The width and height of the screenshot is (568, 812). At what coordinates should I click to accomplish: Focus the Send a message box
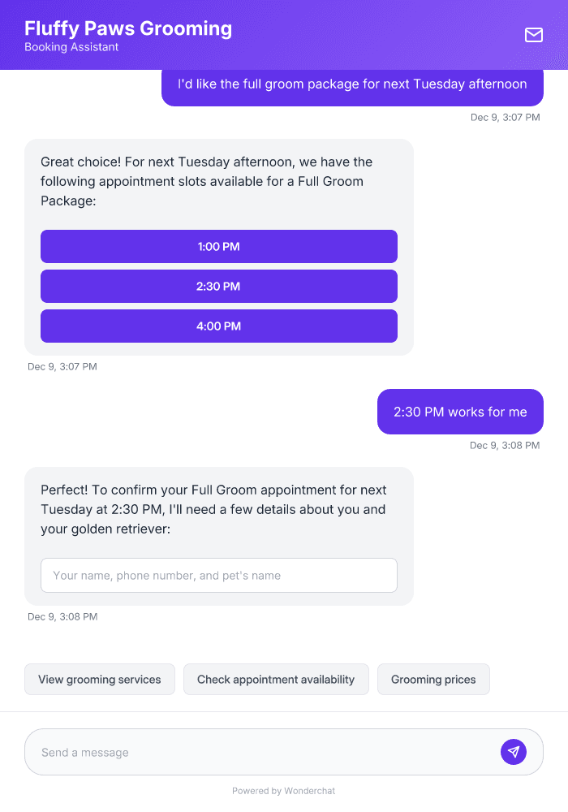[x=243, y=751]
